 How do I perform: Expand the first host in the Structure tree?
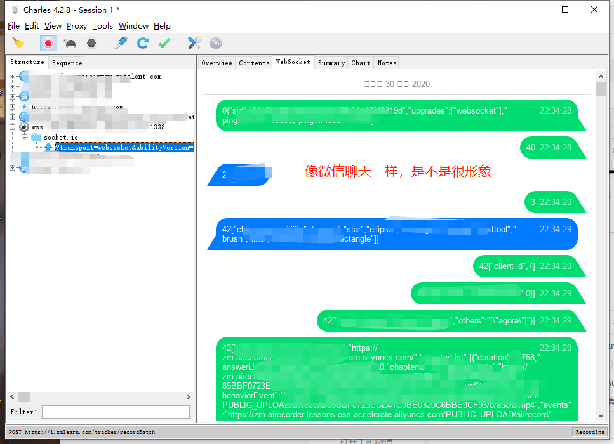(x=13, y=75)
